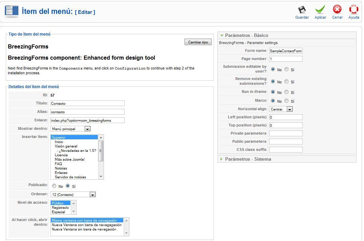
Task: Select Registrado access level
Action: (61, 207)
